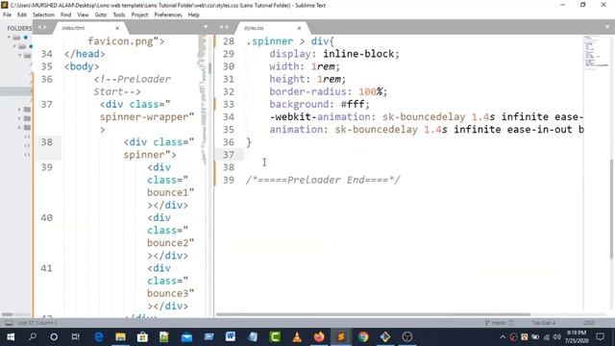This screenshot has width=615, height=346.
Task: Click the FOLDERS sidebar heading
Action: pos(19,28)
